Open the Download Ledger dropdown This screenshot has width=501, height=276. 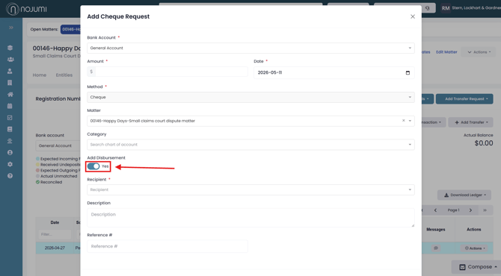[464, 195]
